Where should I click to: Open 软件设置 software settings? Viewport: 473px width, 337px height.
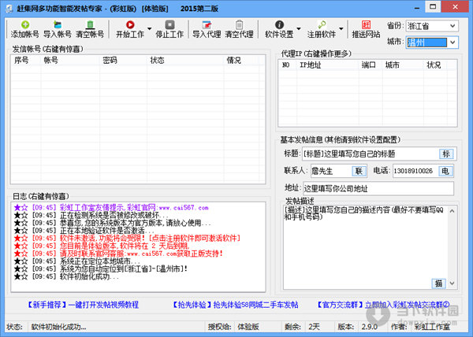(279, 29)
